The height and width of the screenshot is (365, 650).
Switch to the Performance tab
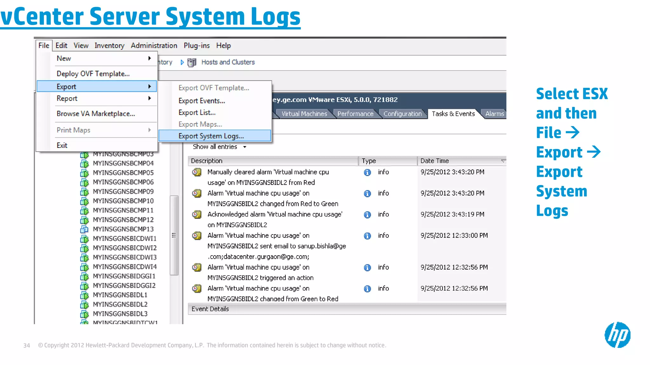355,114
